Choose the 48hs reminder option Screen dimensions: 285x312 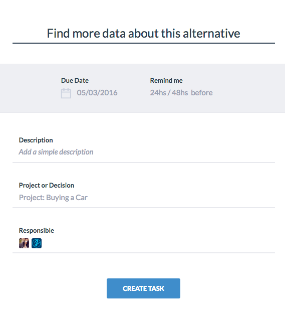click(x=180, y=93)
